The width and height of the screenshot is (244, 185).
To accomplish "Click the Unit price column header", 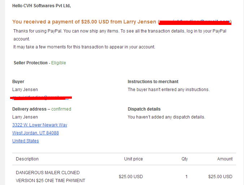I will coord(133,159).
